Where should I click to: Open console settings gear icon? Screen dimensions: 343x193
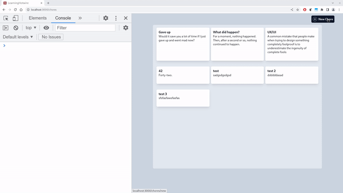(126, 28)
